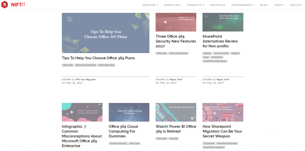Open the SharePoint Alternatives Review thumbnail

[x=223, y=22]
